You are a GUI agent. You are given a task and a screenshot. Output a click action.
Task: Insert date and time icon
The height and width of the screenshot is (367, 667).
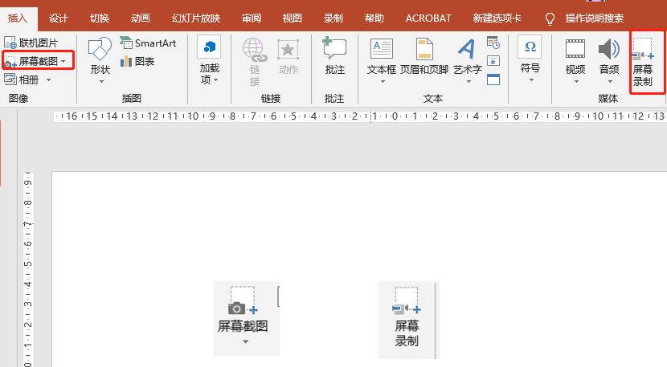tap(493, 43)
